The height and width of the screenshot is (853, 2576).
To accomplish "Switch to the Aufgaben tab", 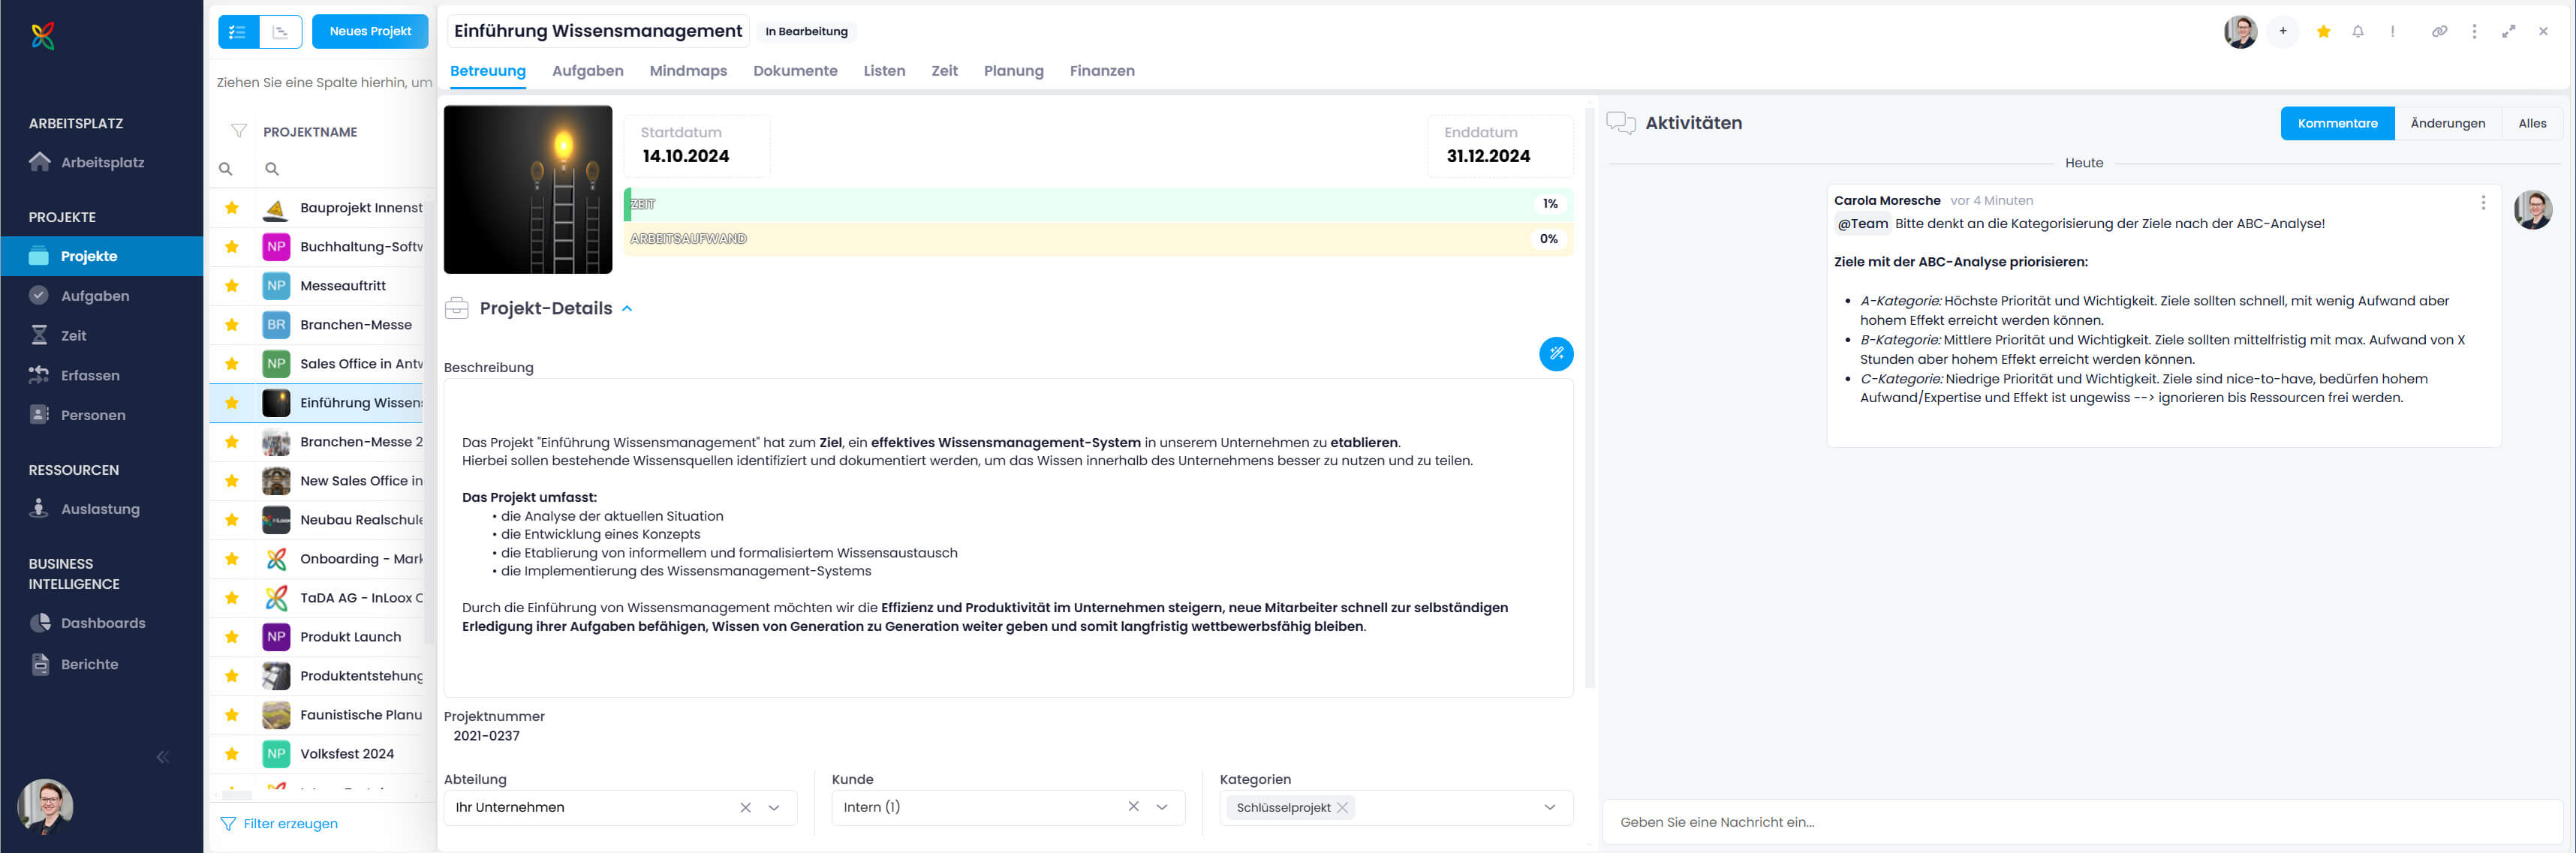I will pyautogui.click(x=588, y=71).
